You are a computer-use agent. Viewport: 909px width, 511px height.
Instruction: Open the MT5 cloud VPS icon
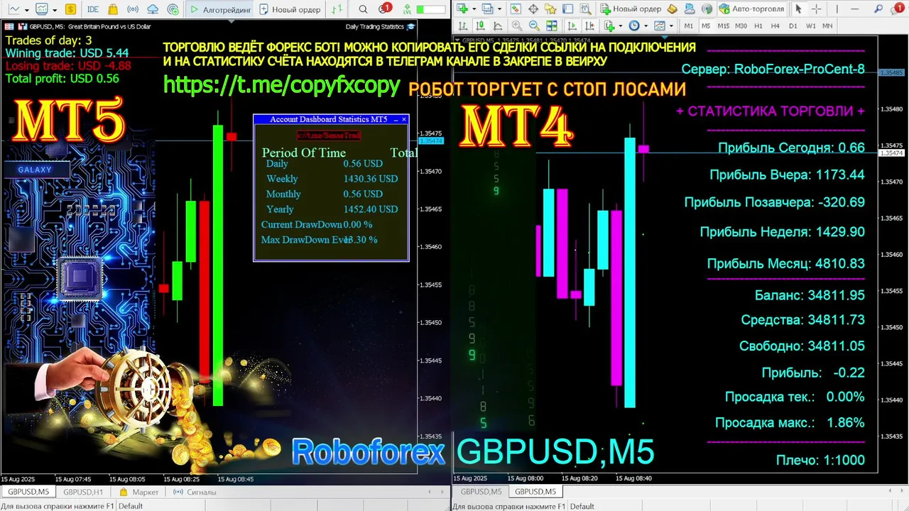[x=153, y=10]
